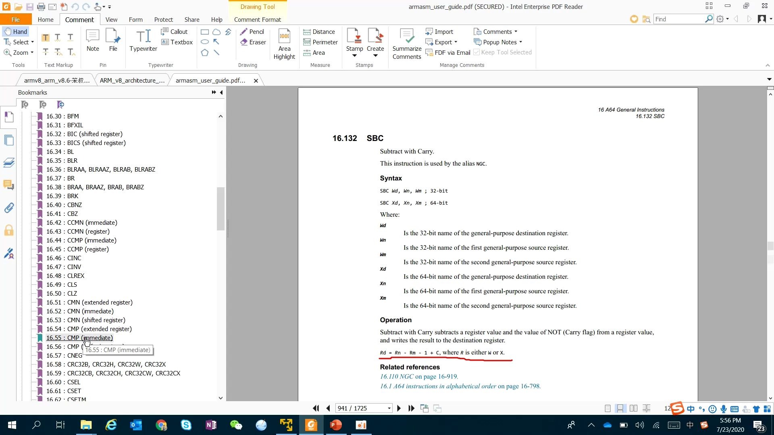
Task: Collapse the Bookmarks panel
Action: coord(221,93)
